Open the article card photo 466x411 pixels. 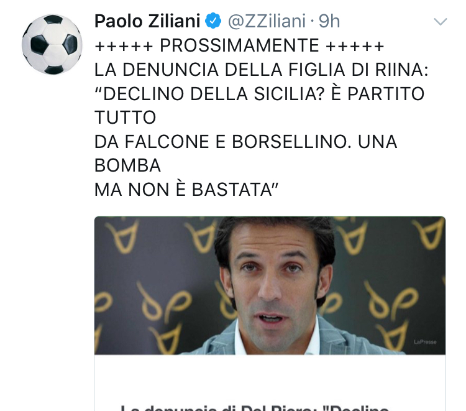pos(270,285)
